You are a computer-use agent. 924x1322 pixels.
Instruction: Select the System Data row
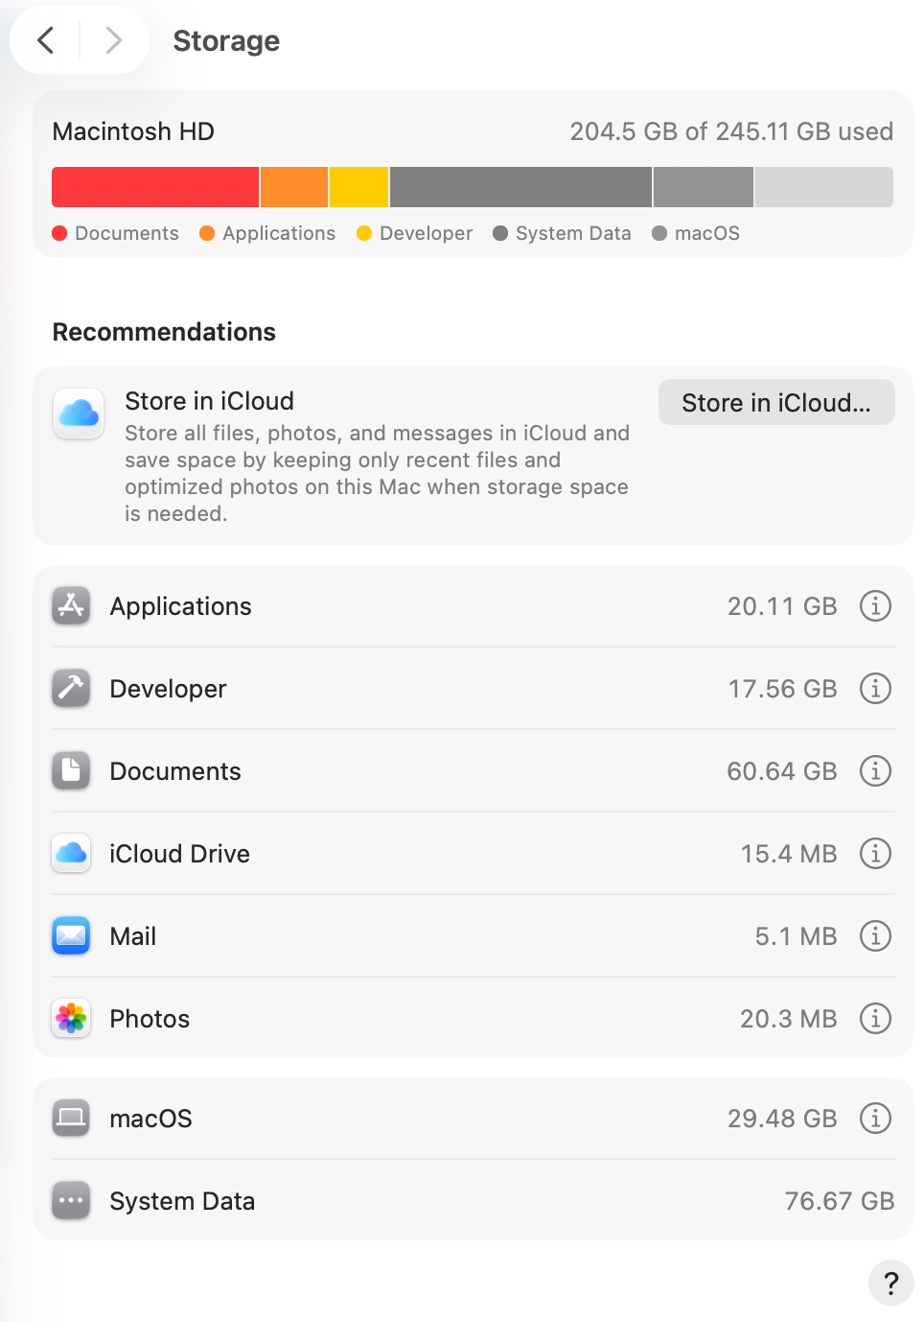(474, 1200)
